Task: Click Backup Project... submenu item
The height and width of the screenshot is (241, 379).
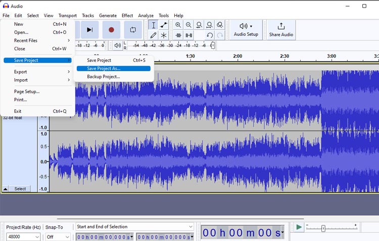Action: pos(114,77)
